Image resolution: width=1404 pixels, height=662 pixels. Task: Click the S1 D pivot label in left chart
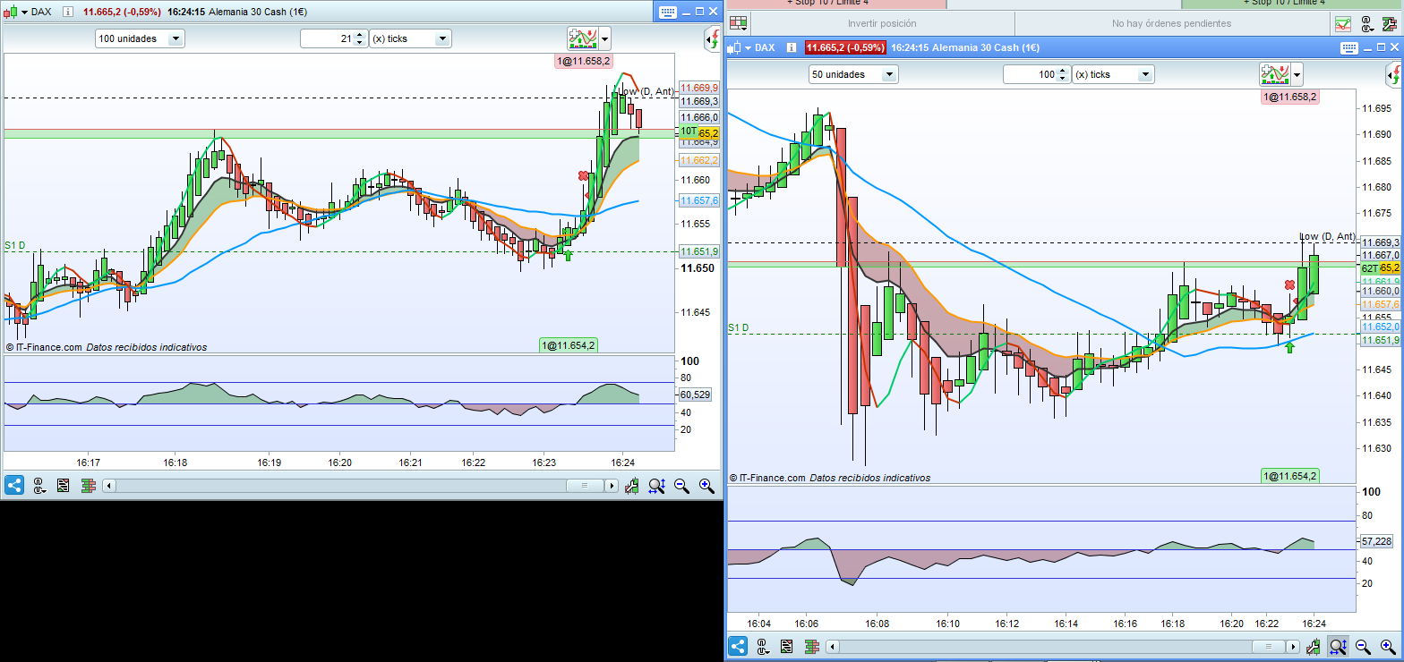point(14,245)
